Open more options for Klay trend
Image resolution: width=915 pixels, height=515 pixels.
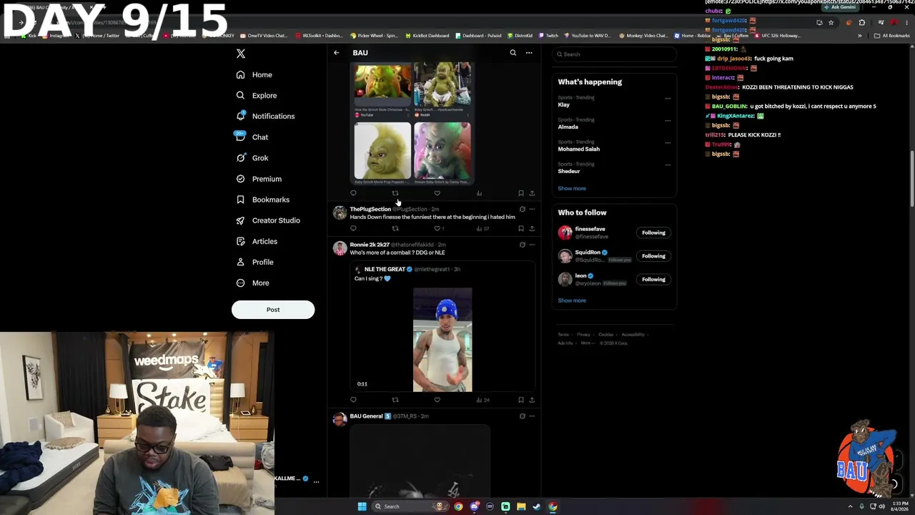click(x=668, y=99)
